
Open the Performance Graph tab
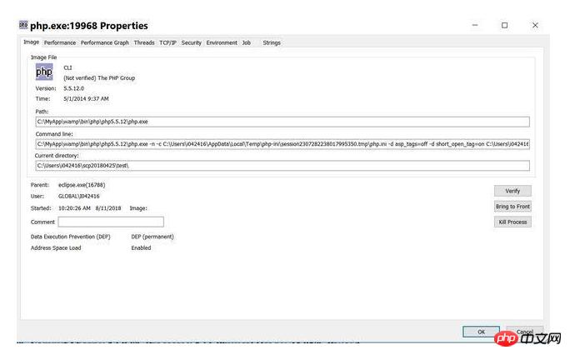click(105, 42)
